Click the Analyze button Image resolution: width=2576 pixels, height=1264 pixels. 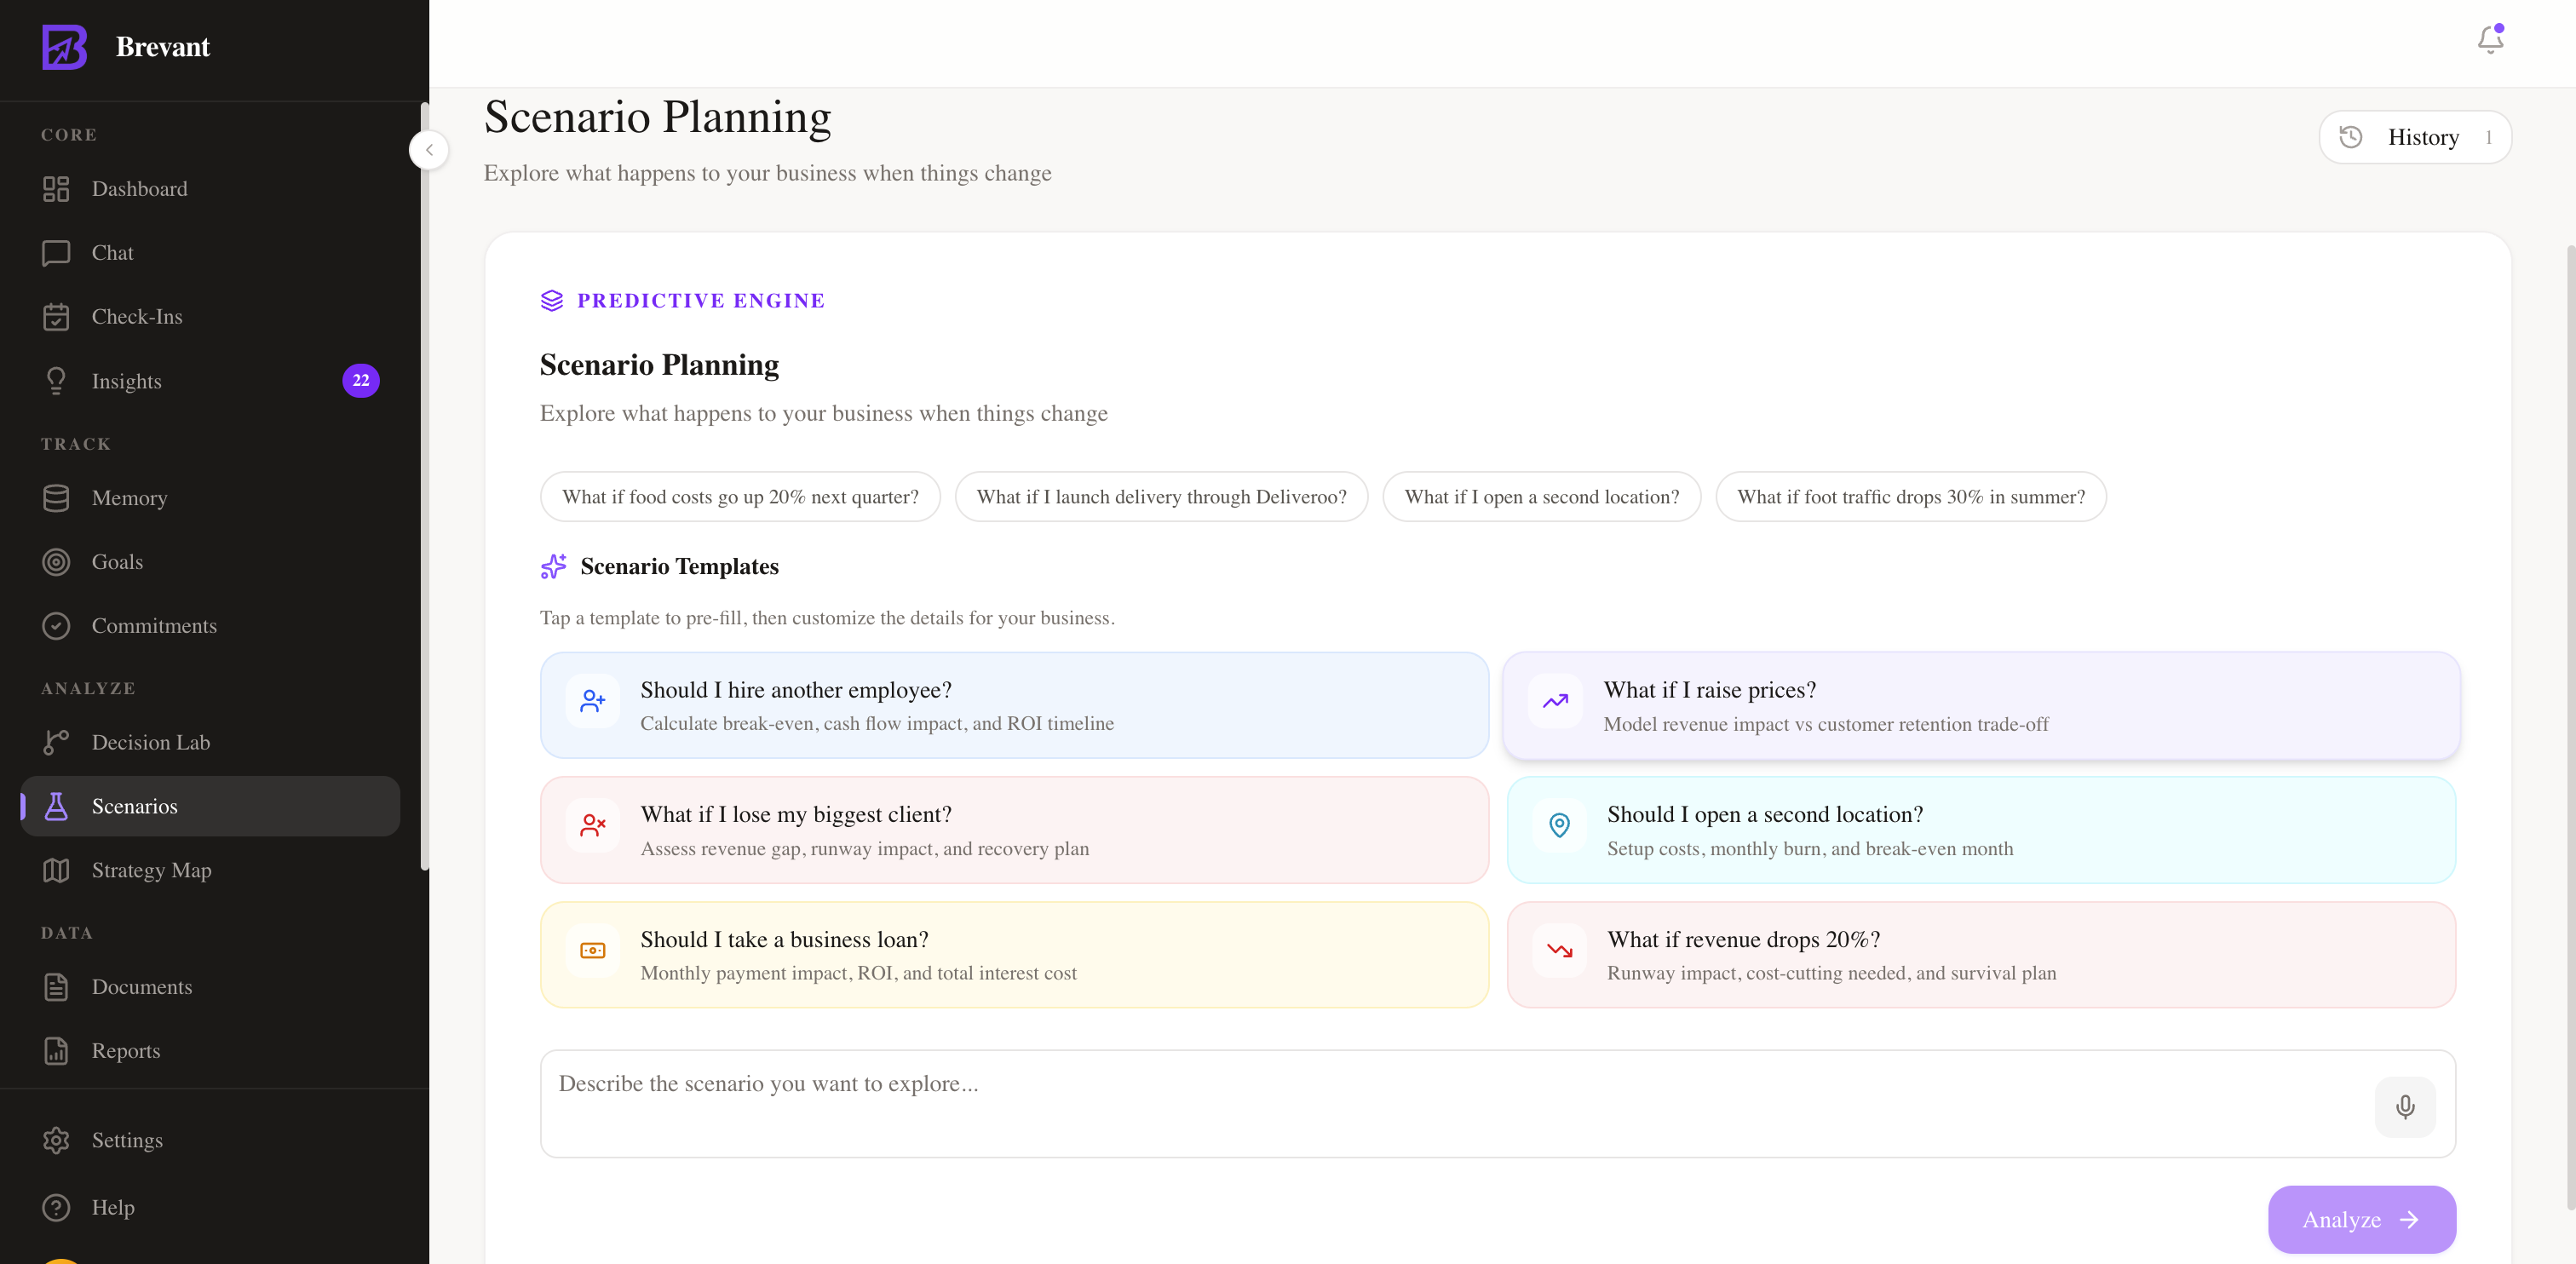coord(2361,1219)
